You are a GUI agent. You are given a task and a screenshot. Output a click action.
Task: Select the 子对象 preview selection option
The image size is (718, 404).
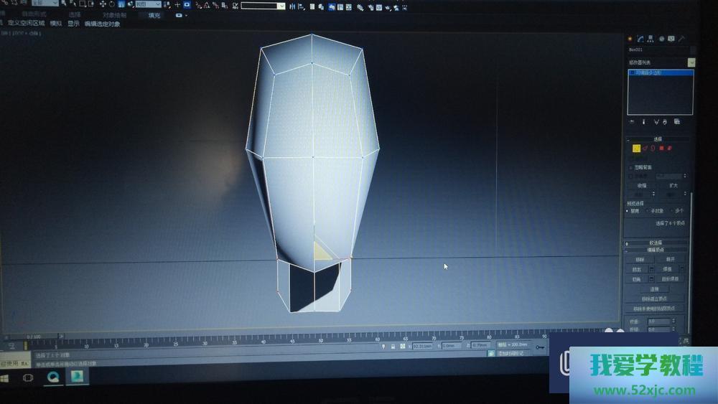coord(648,211)
